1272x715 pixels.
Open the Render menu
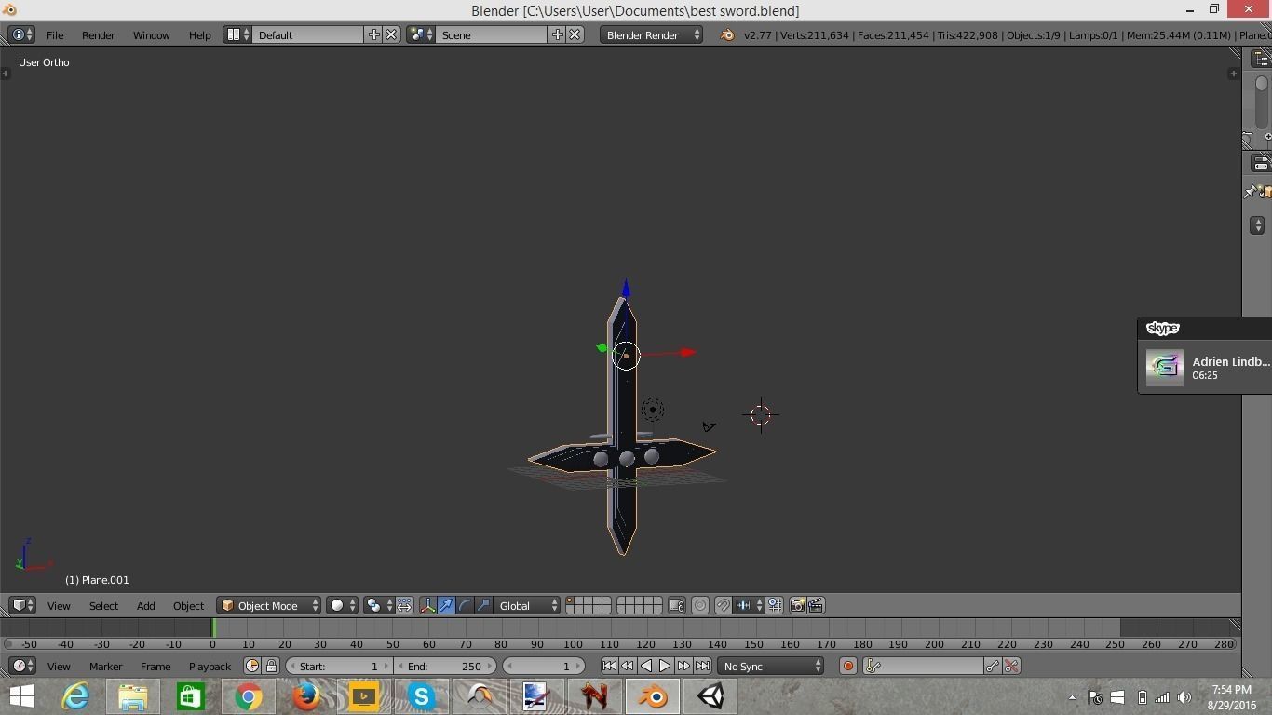coord(98,34)
